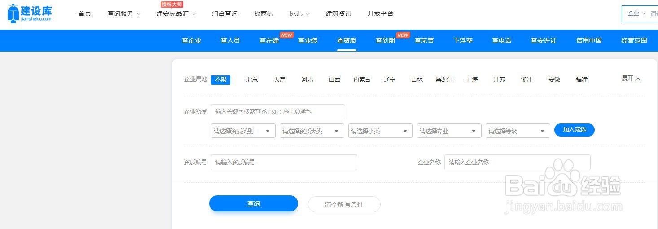Select 内蒙古 as company region
The image size is (658, 229).
362,79
